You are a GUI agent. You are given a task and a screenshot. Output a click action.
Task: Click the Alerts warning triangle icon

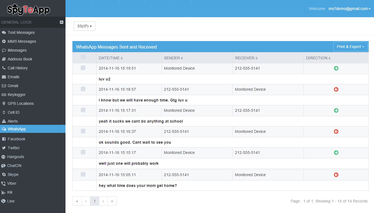coord(4,121)
